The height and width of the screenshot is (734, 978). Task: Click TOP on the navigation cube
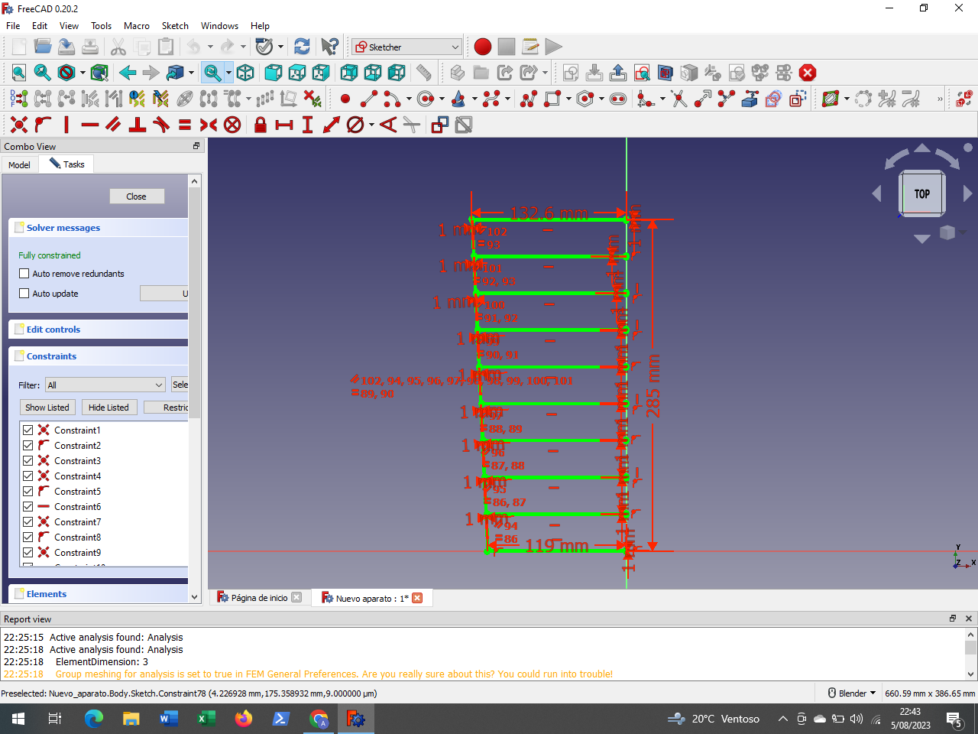pyautogui.click(x=921, y=193)
